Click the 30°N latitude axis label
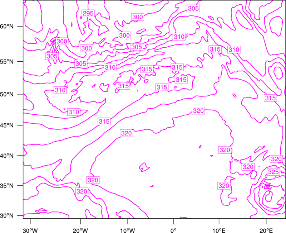This screenshot has height=233, width=286. click(7, 216)
